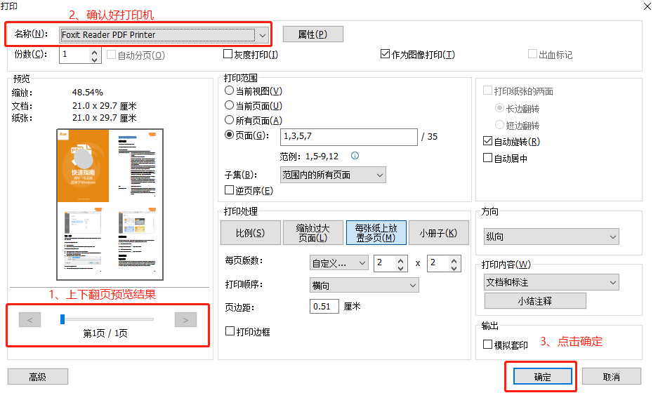Open the 打印顺序 print order dropdown
Screen dimensions: 658x400
[364, 285]
